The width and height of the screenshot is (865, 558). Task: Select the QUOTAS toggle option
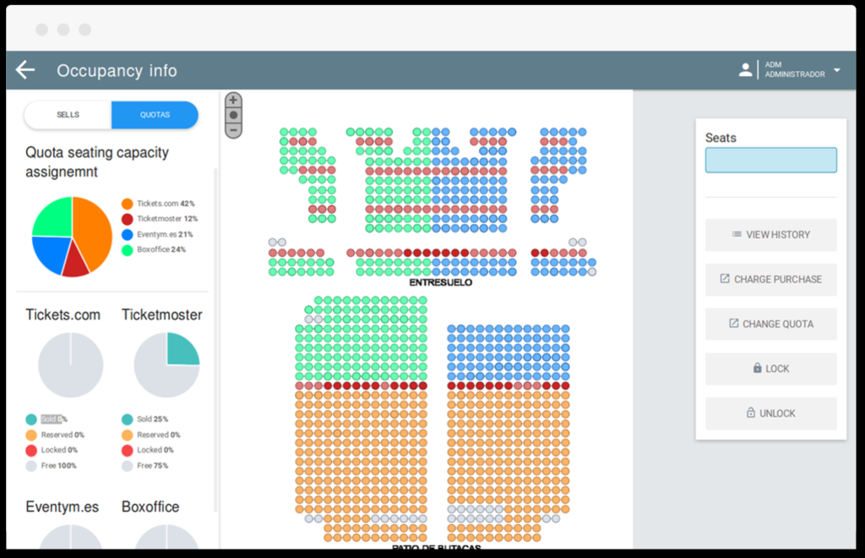tap(155, 115)
